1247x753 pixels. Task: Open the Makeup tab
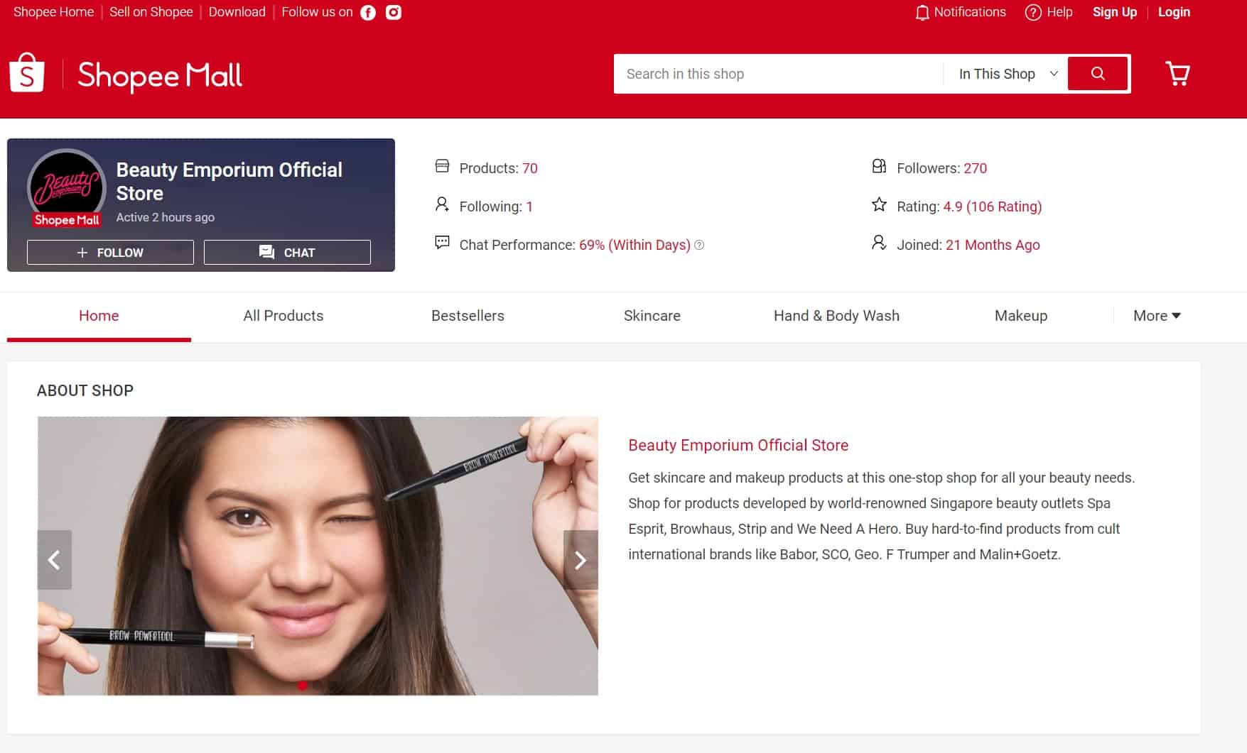[x=1021, y=316]
